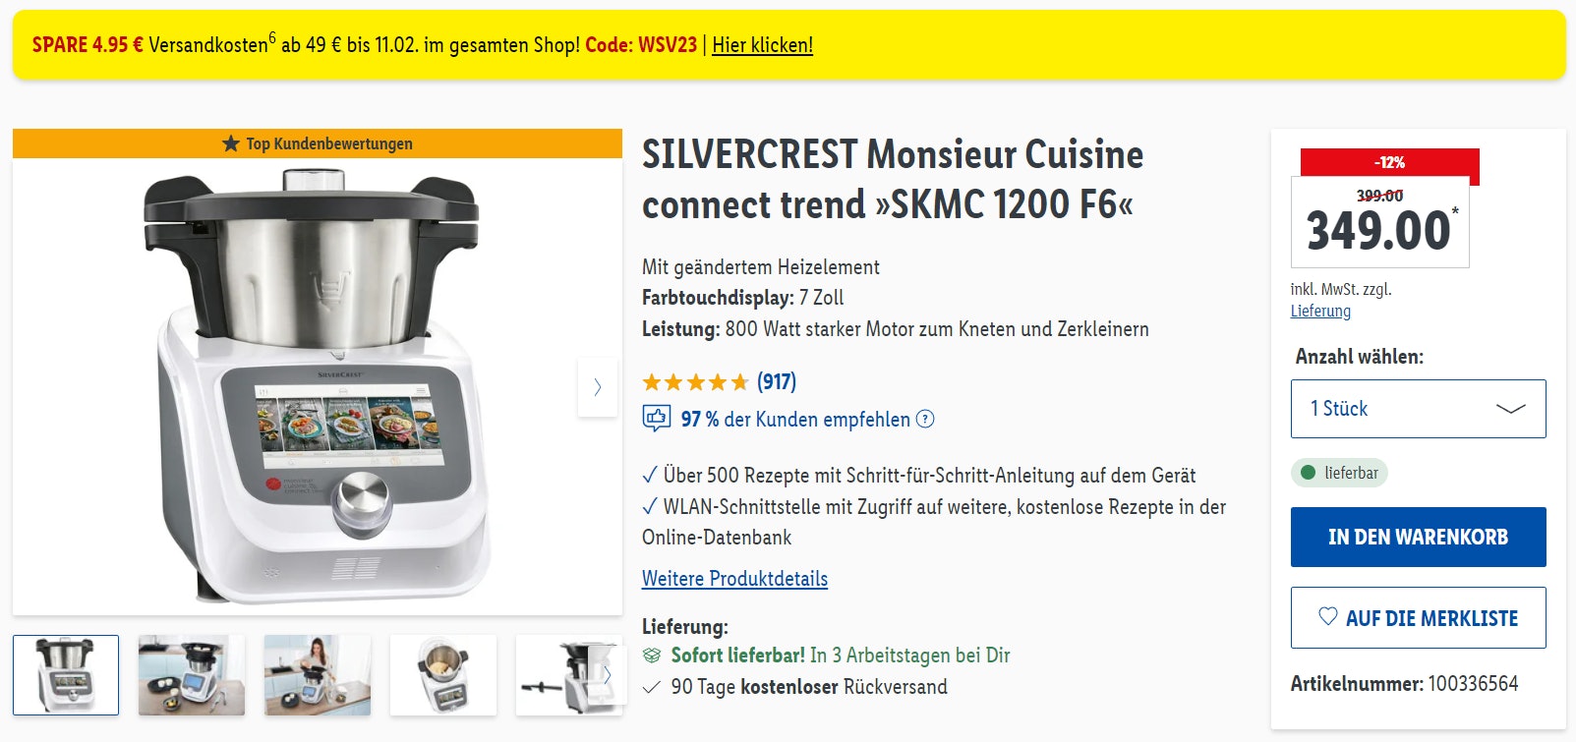Click the Lieferung link below the price

pyautogui.click(x=1320, y=311)
